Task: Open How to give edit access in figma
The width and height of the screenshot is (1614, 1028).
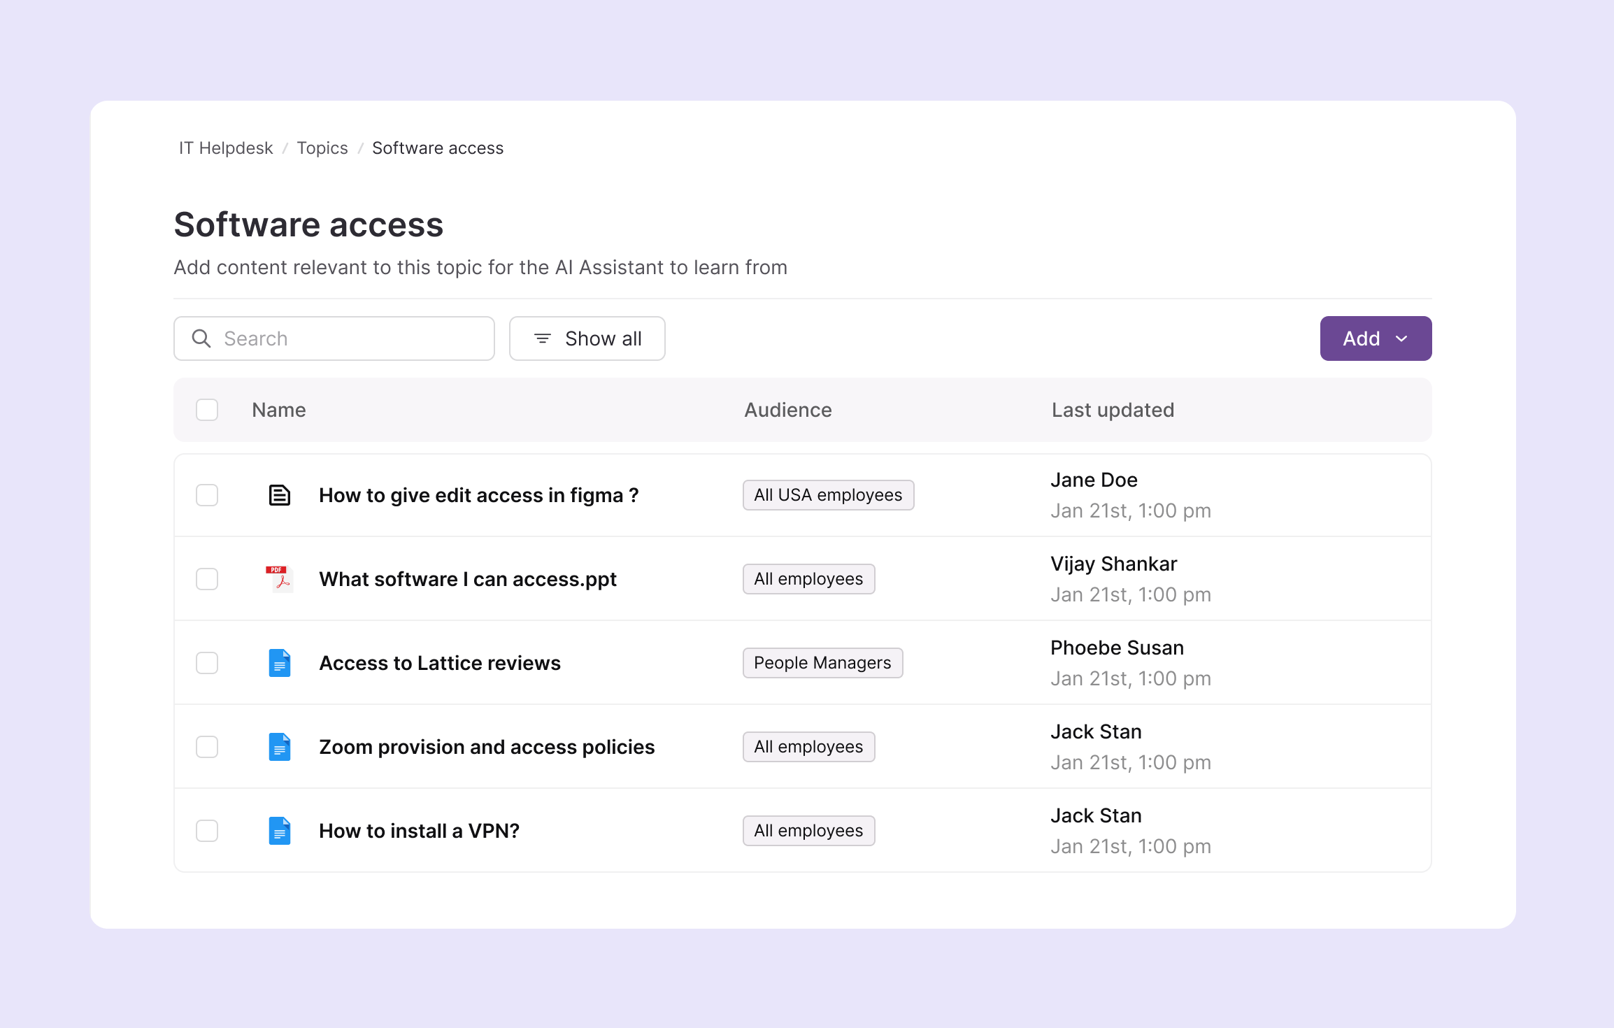Action: click(478, 495)
